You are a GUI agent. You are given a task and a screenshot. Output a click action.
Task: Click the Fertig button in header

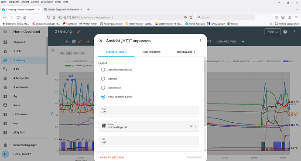point(273,32)
